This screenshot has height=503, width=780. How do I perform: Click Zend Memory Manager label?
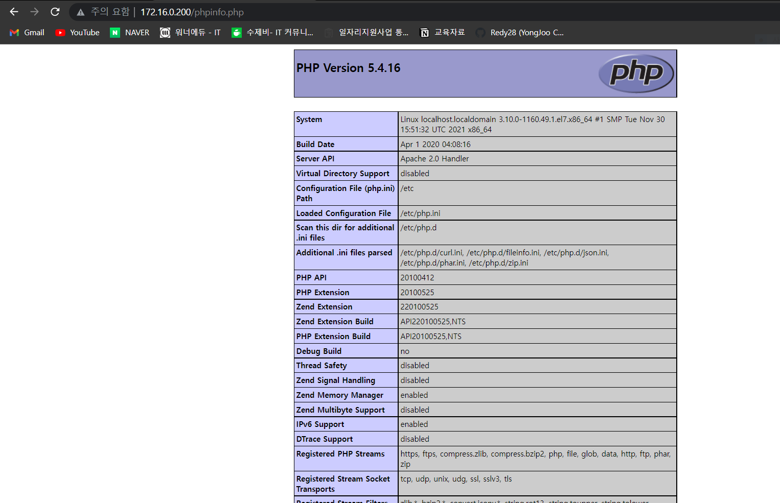pos(340,395)
